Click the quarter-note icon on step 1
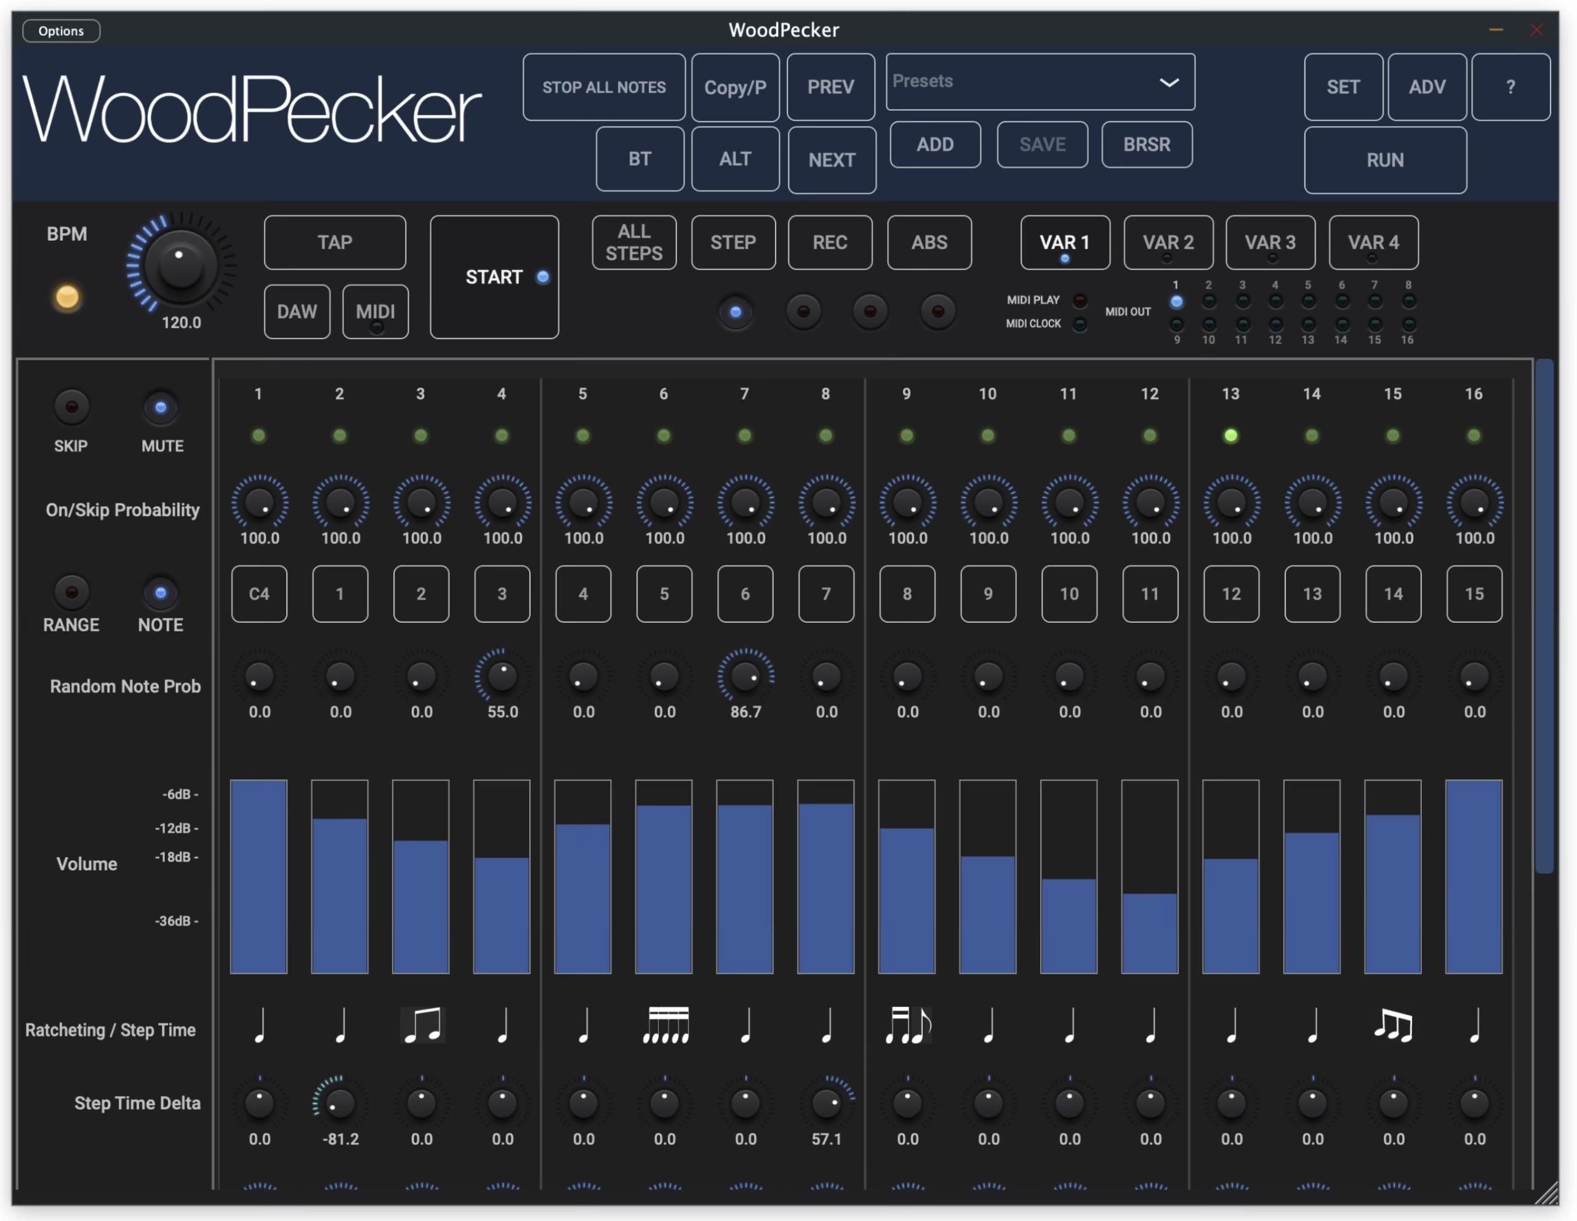This screenshot has height=1221, width=1577. tap(260, 1025)
